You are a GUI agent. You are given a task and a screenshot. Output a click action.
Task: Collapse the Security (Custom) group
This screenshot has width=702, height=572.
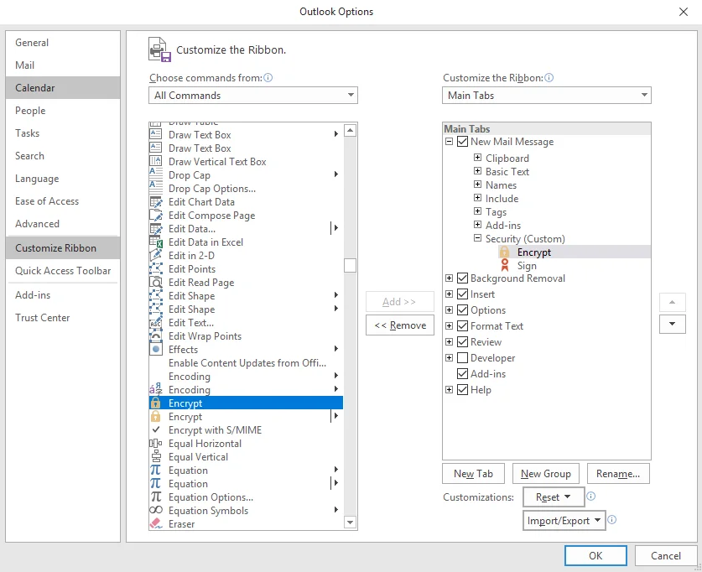478,238
